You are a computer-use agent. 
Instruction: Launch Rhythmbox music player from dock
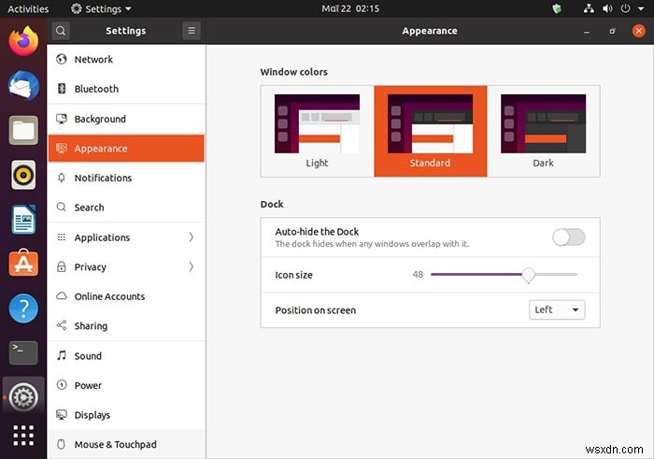23,175
